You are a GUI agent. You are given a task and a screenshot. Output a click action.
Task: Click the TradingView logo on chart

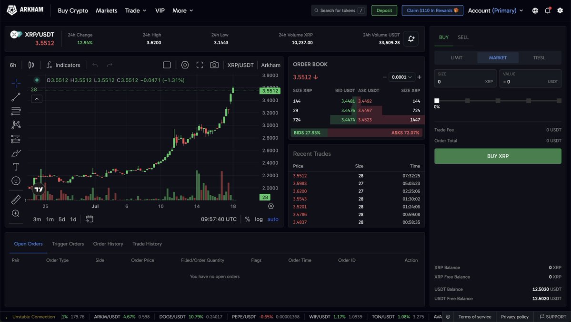39,189
